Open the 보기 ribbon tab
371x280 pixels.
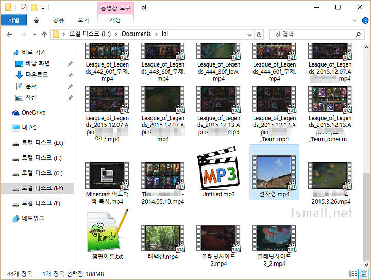pyautogui.click(x=83, y=20)
